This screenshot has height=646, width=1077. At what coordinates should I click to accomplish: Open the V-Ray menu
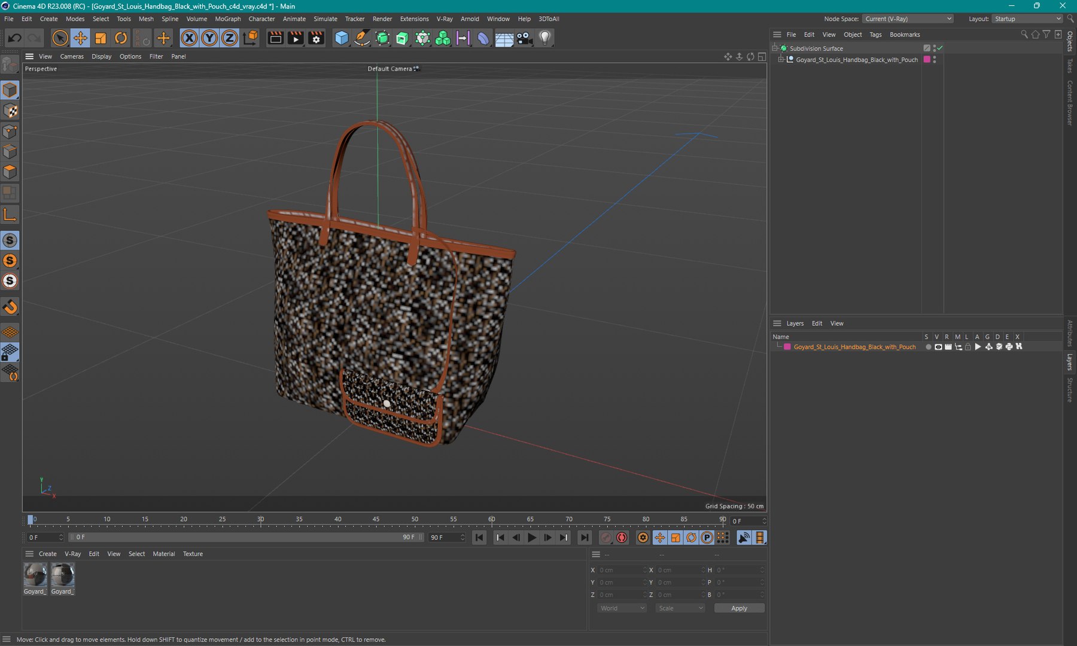(445, 19)
